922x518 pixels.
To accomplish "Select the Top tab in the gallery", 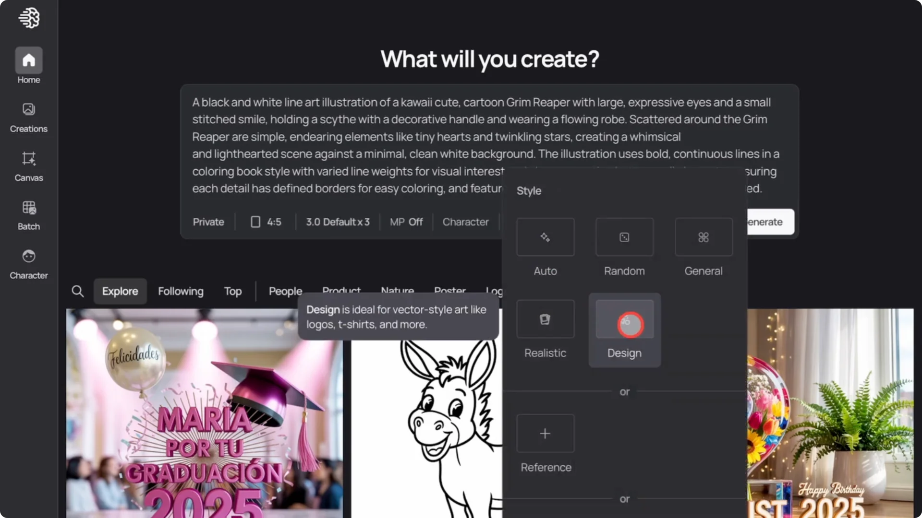I will click(232, 291).
